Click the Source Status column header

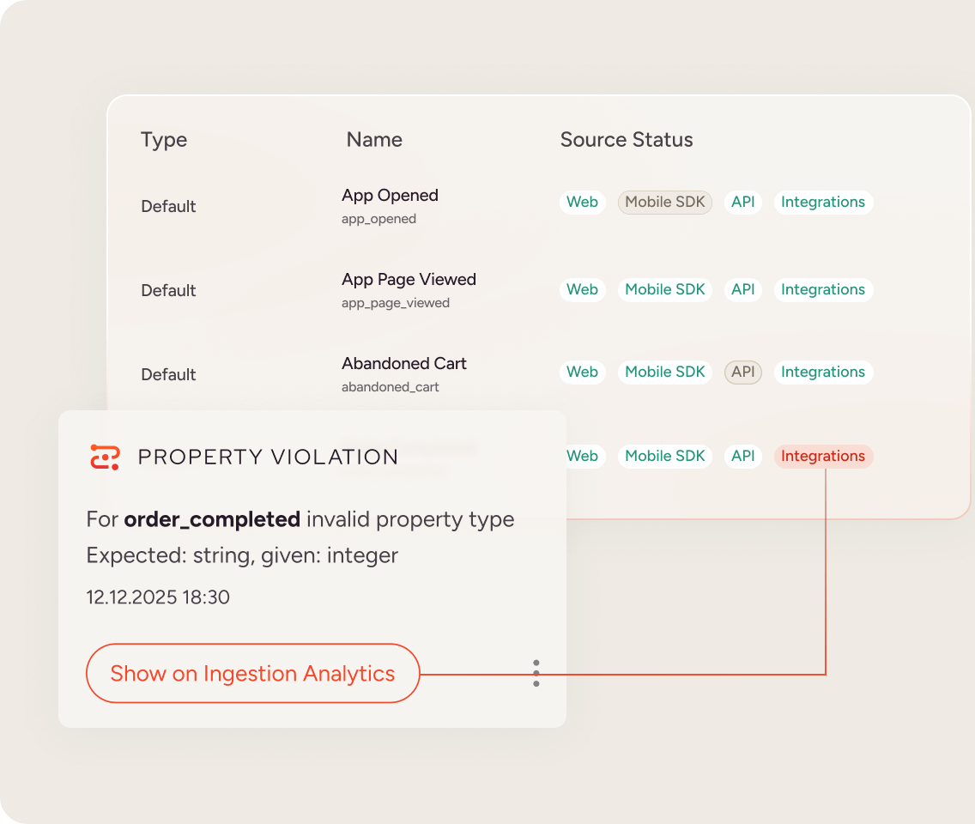click(626, 140)
